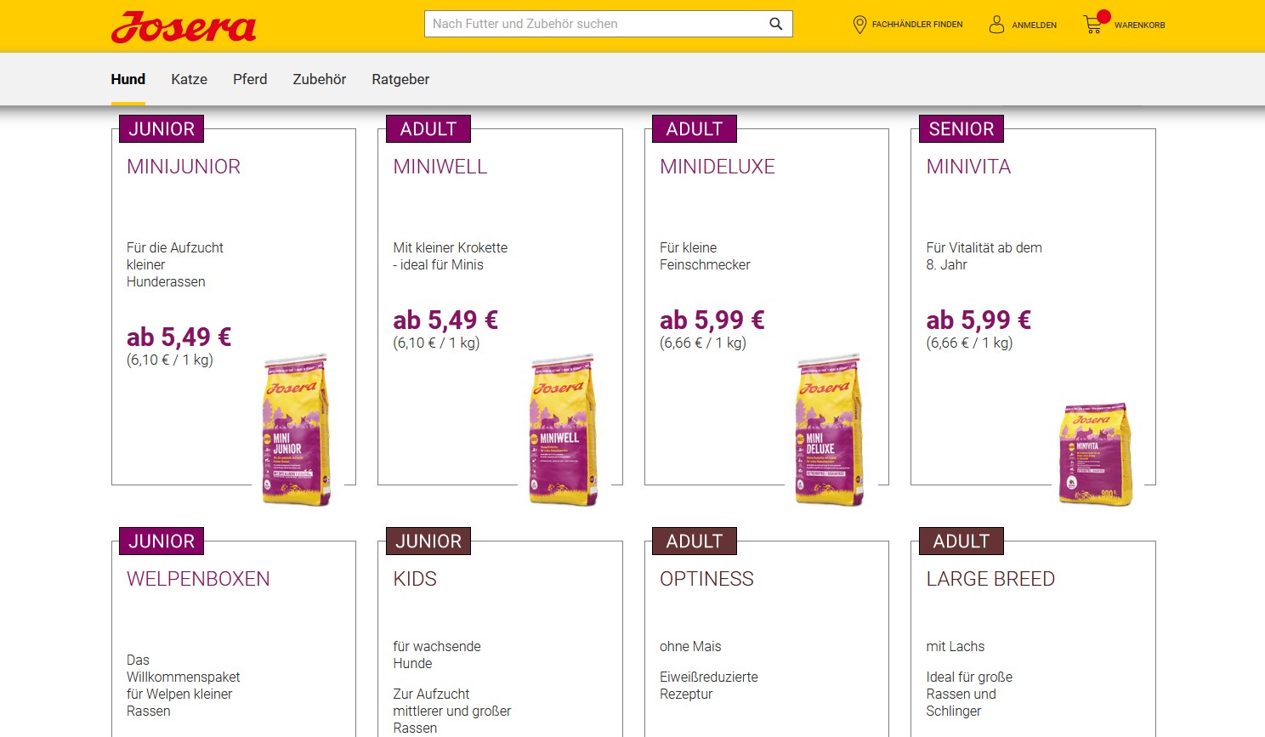Open the MINIVITA product title
Viewport: 1265px width, 737px height.
coord(968,167)
